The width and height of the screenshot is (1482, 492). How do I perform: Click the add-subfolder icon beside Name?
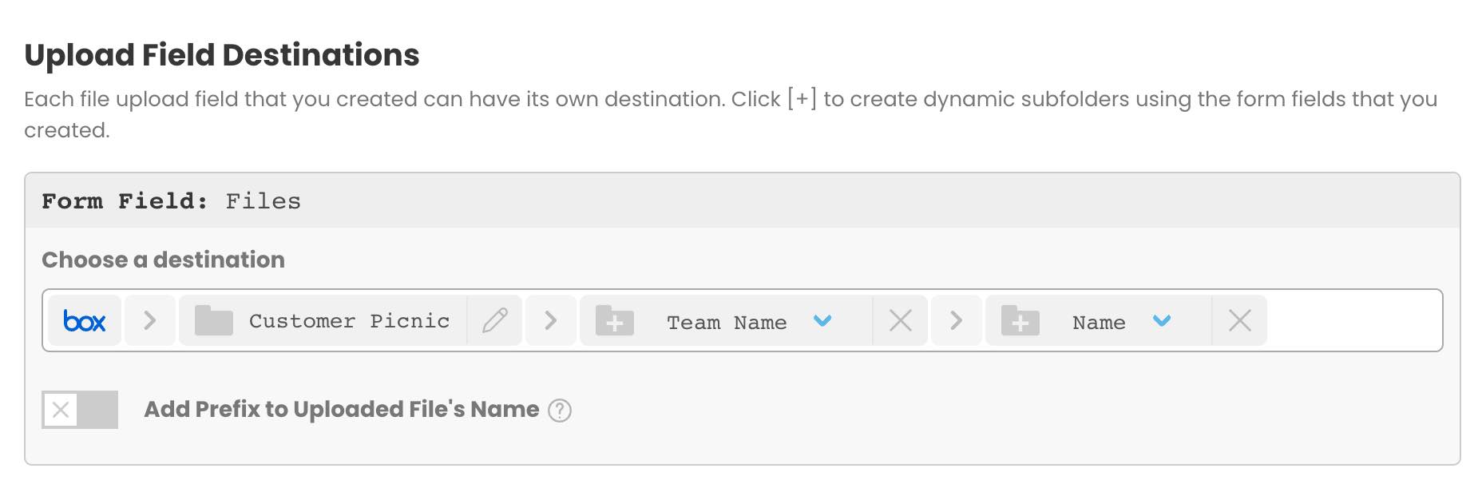[1020, 321]
